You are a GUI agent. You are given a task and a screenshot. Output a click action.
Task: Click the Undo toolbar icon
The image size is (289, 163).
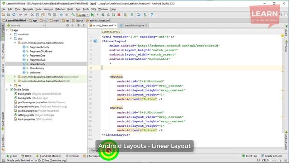tap(20, 15)
